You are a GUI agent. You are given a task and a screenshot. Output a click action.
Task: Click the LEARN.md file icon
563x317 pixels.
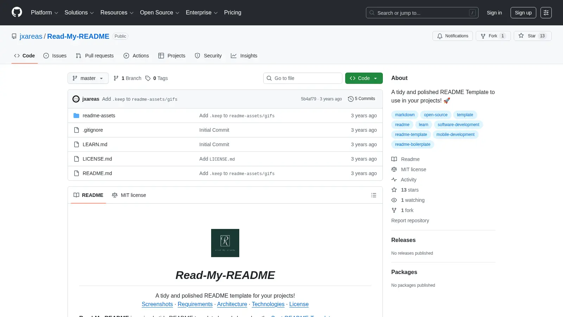pos(76,144)
